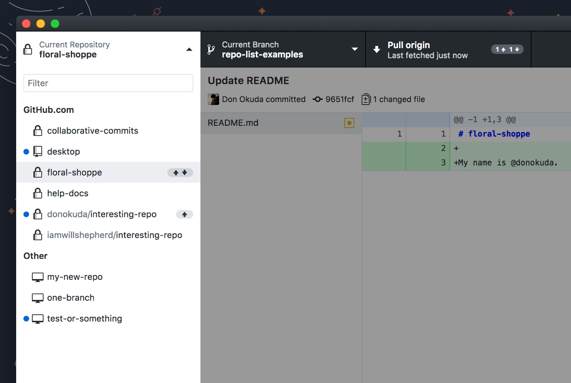The image size is (571, 383).
Task: Open the Current Branch dropdown arrow
Action: coord(354,49)
